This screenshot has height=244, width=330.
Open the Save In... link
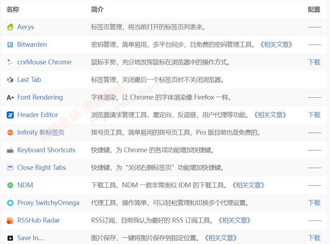[30, 238]
